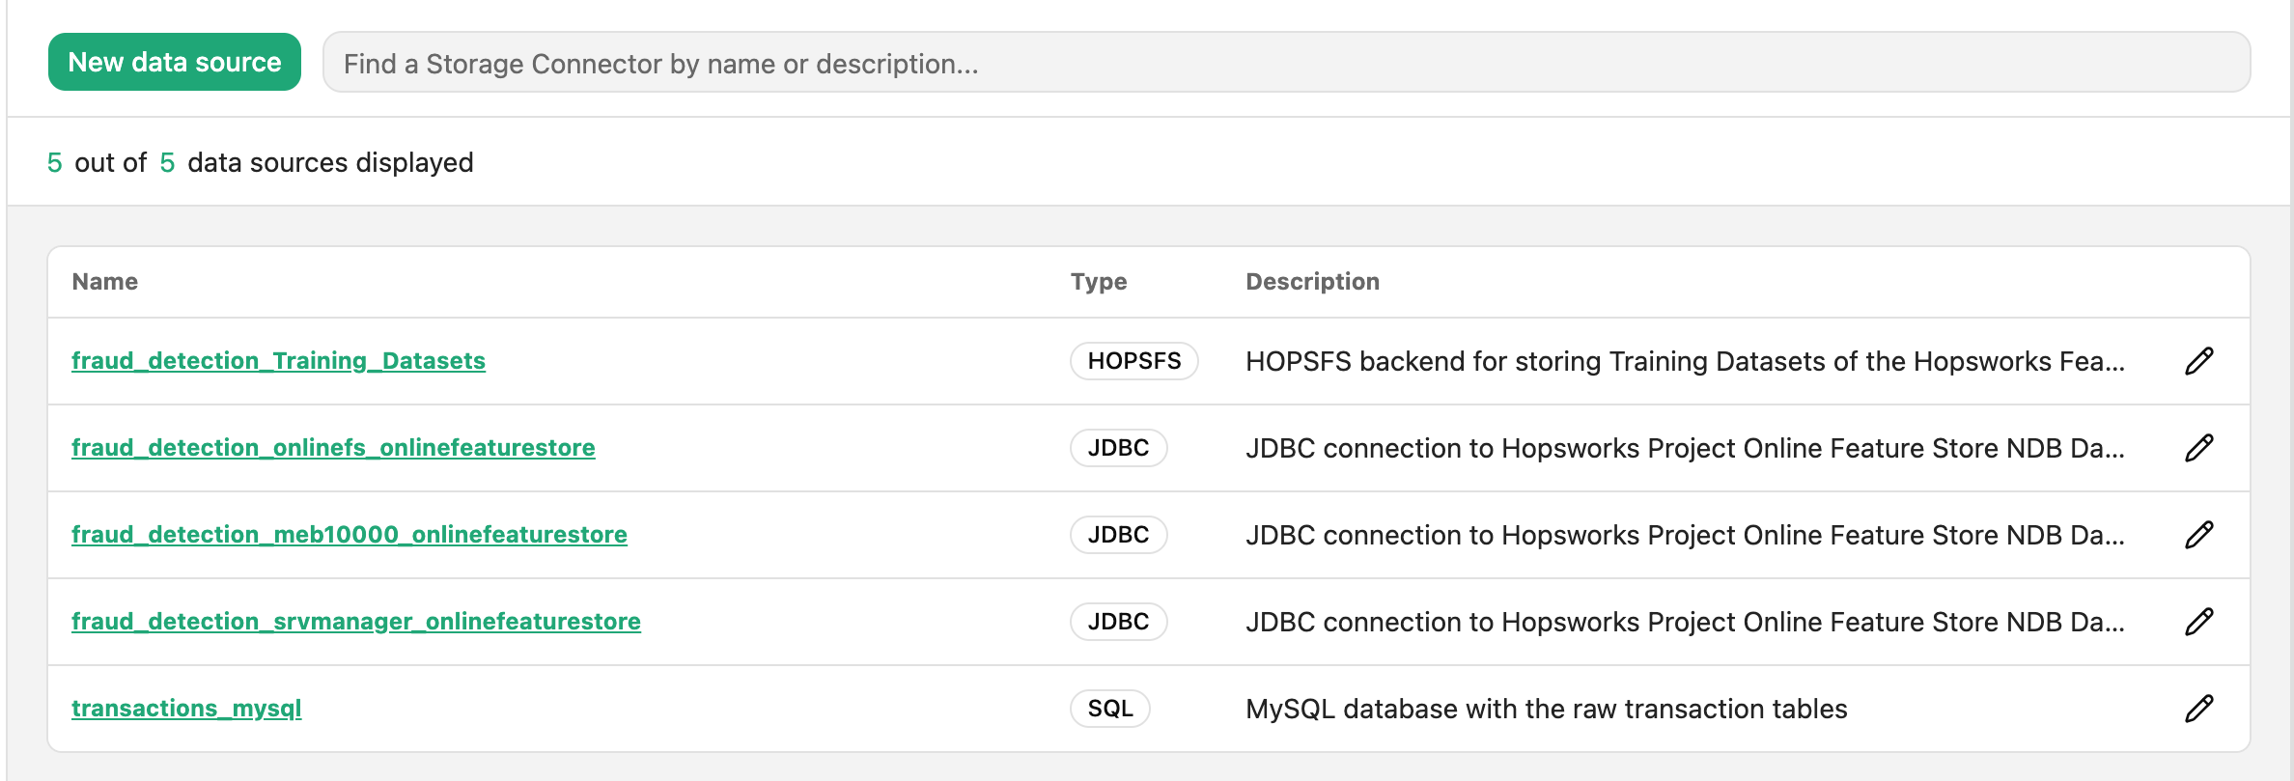The height and width of the screenshot is (781, 2294).
Task: Edit fraud_detection_meb10000_onlinefeaturestore via pencil icon
Action: (x=2198, y=535)
